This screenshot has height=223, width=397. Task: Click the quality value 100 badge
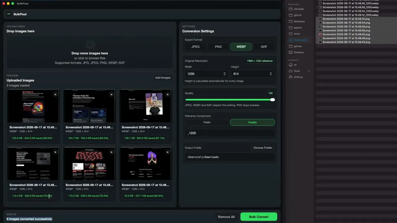point(270,93)
